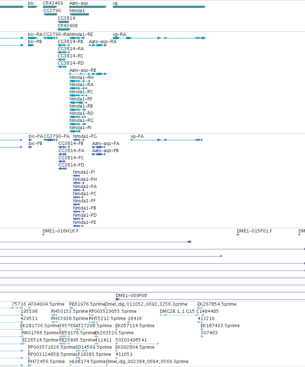Select protein Aats-asp-PA
305x367 pixels.
tap(99, 147)
